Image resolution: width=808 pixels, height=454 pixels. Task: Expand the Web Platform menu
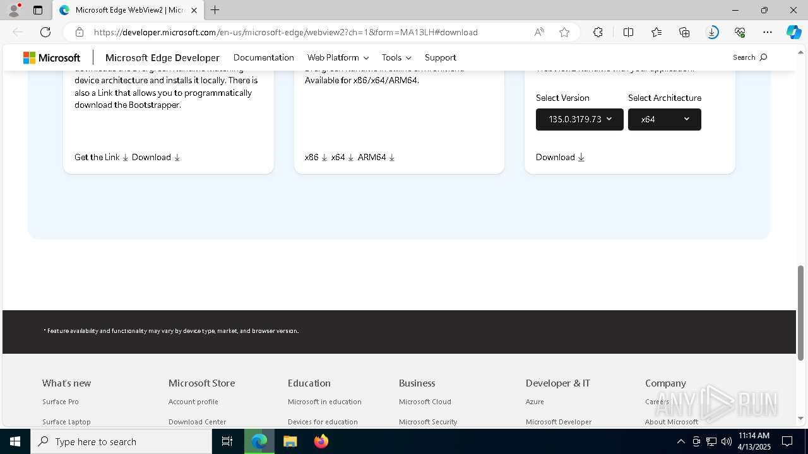338,57
